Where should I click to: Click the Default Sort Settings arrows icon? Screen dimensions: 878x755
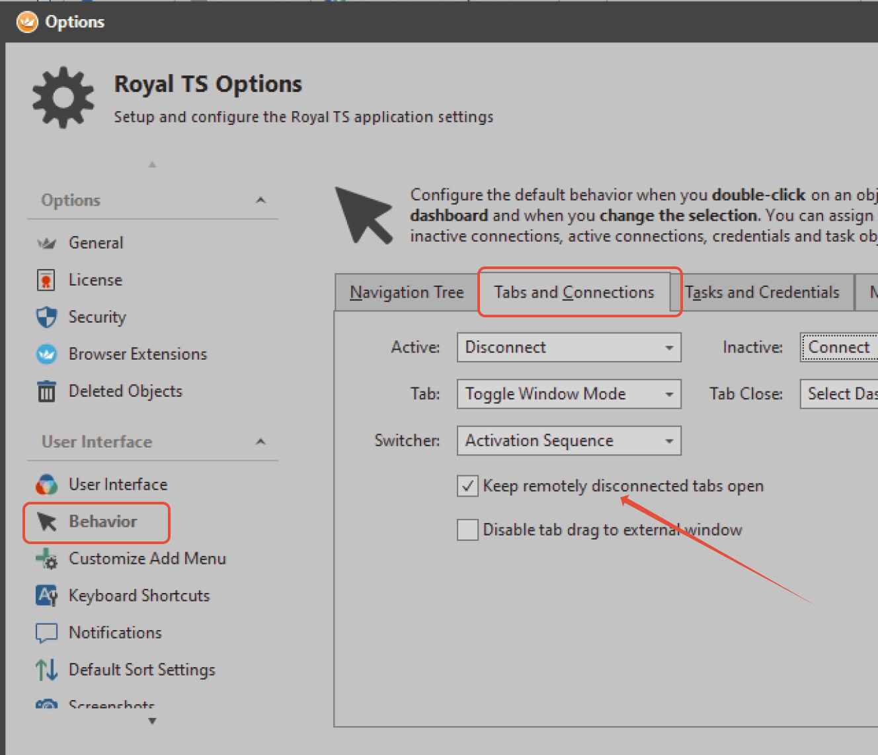tap(46, 670)
